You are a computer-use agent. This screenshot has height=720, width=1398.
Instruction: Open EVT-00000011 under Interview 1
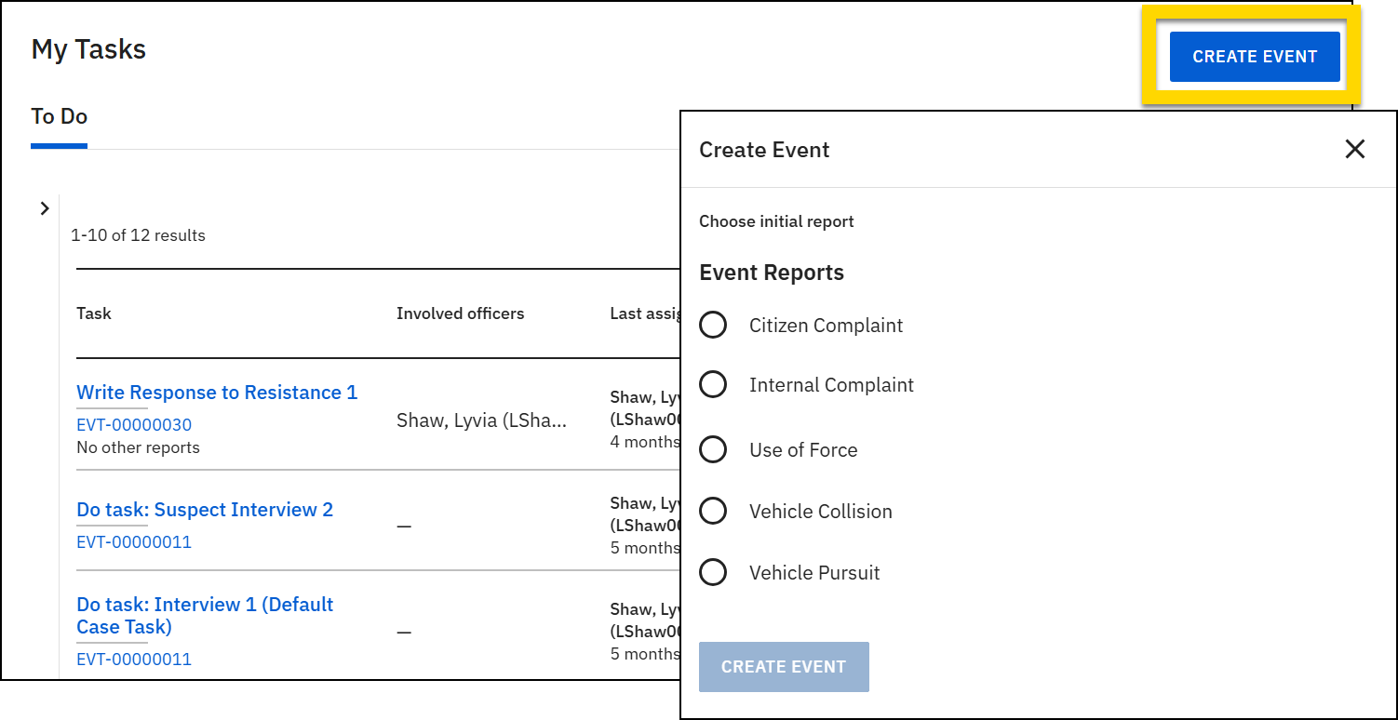coord(134,659)
